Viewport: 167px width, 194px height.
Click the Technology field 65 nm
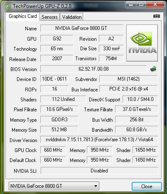point(57,49)
